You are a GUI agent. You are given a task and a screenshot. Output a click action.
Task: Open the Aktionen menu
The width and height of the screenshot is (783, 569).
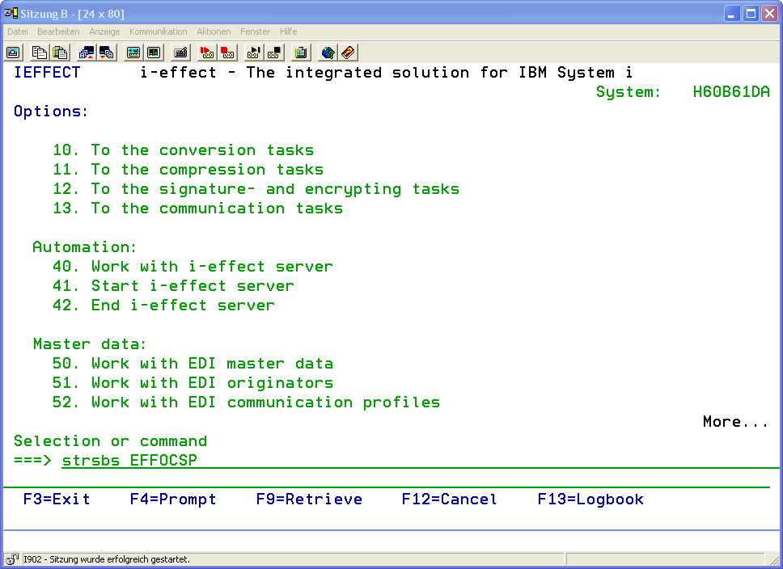[214, 32]
